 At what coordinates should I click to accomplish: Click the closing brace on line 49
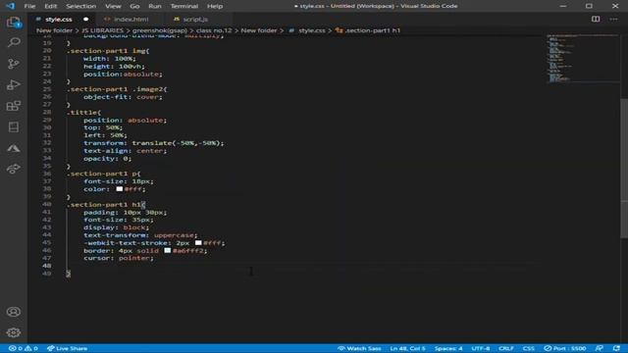coord(69,274)
